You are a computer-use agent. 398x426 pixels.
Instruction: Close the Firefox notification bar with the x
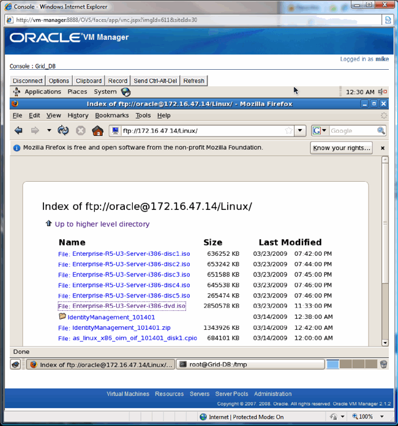383,148
